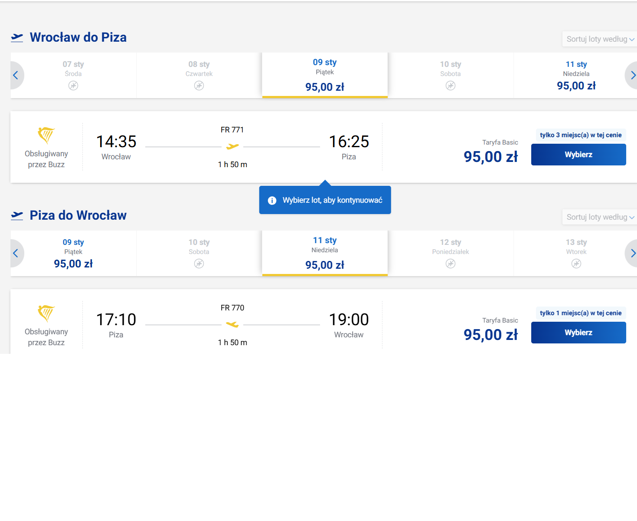Click Ryanair harp logo on FR 771 flight

coord(46,135)
